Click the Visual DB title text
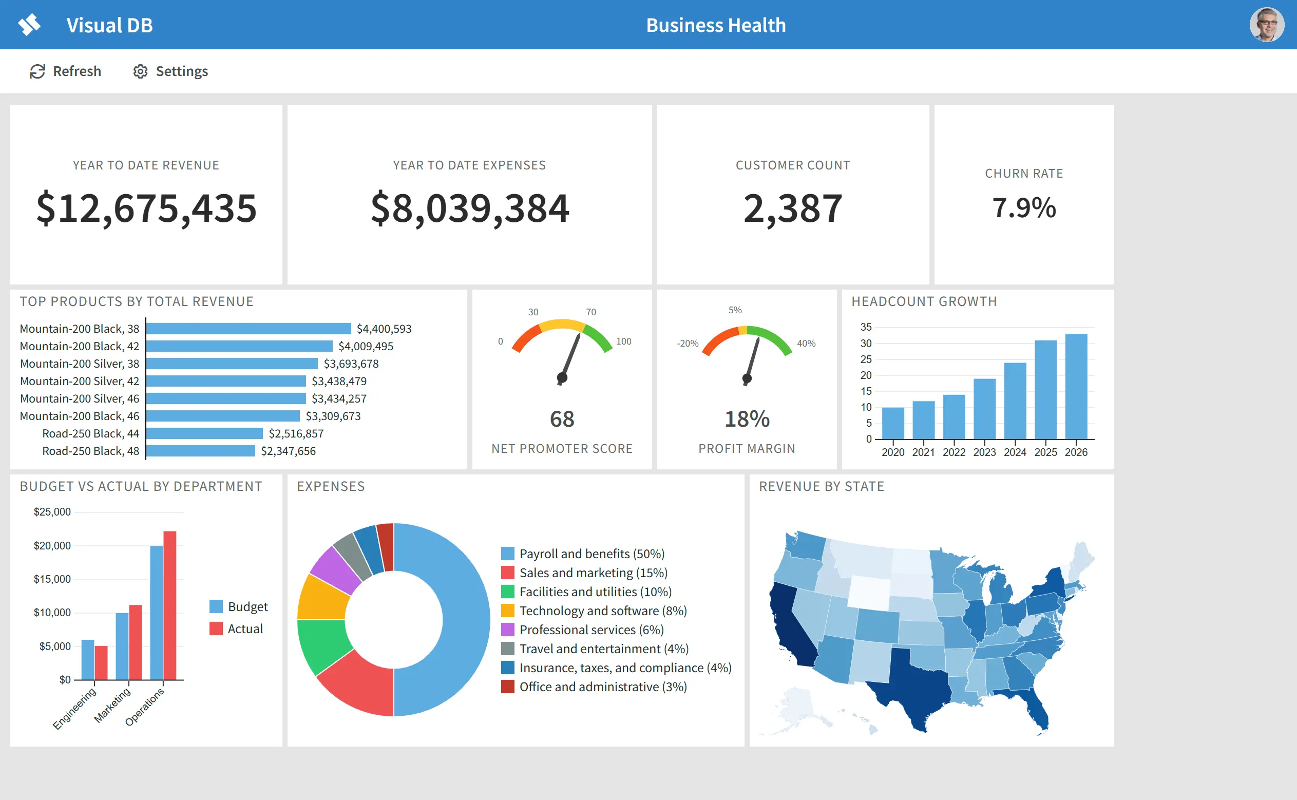1297x800 pixels. pyautogui.click(x=109, y=25)
